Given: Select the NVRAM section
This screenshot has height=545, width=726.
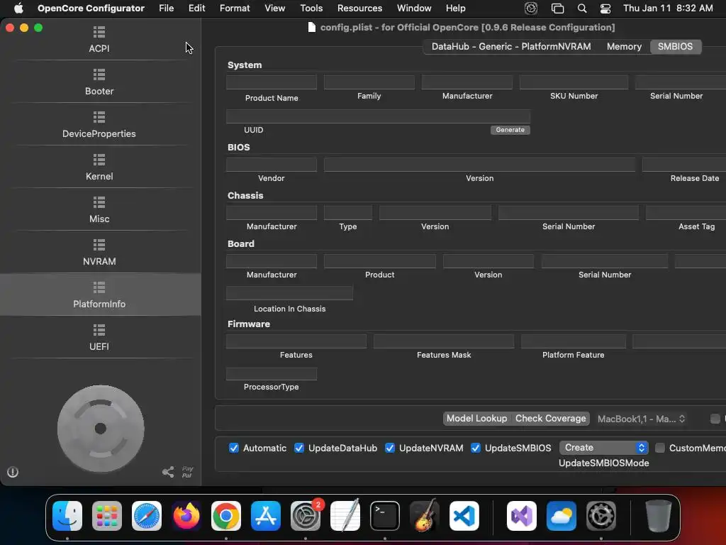Looking at the screenshot, I should (99, 253).
